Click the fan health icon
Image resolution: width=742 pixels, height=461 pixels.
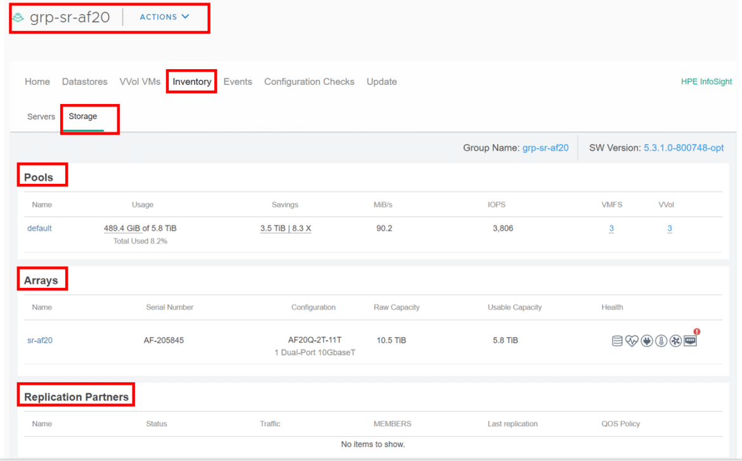coord(676,341)
